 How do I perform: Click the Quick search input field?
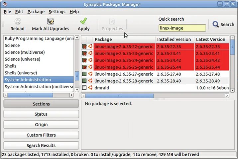[182, 28]
